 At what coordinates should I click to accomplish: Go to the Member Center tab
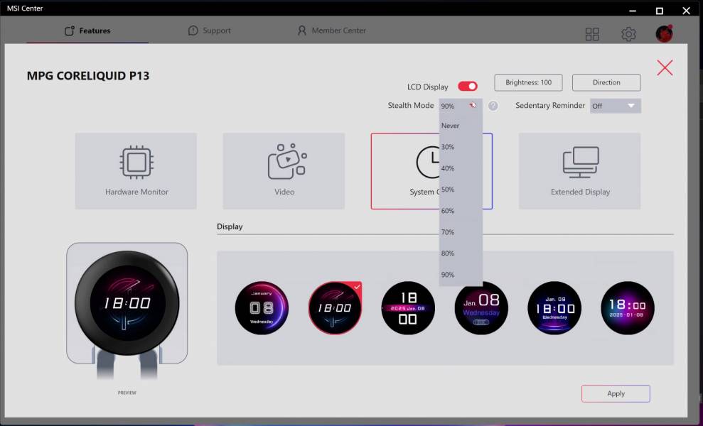tap(331, 31)
